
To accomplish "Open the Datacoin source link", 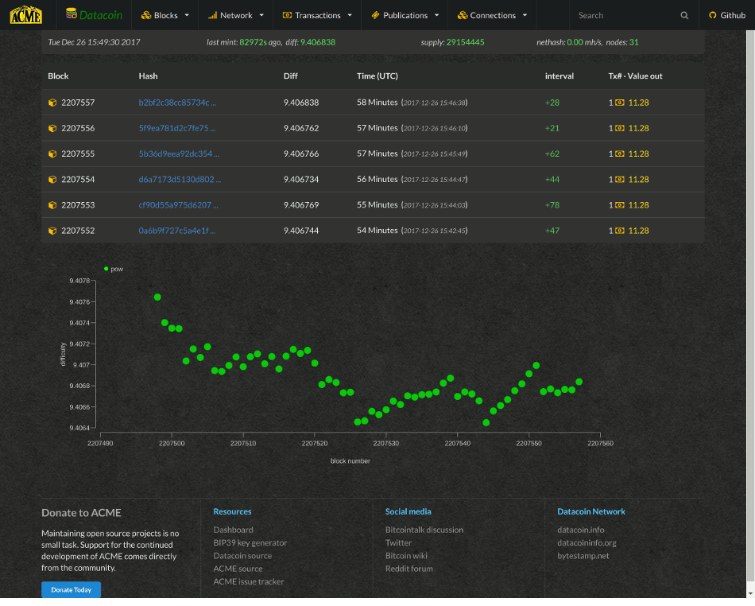I will [242, 556].
